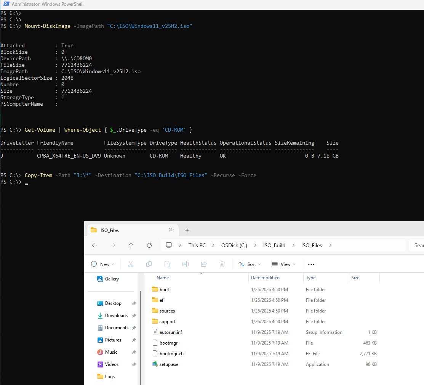This screenshot has width=424, height=385.
Task: Expand the Sort options menu
Action: 250,264
